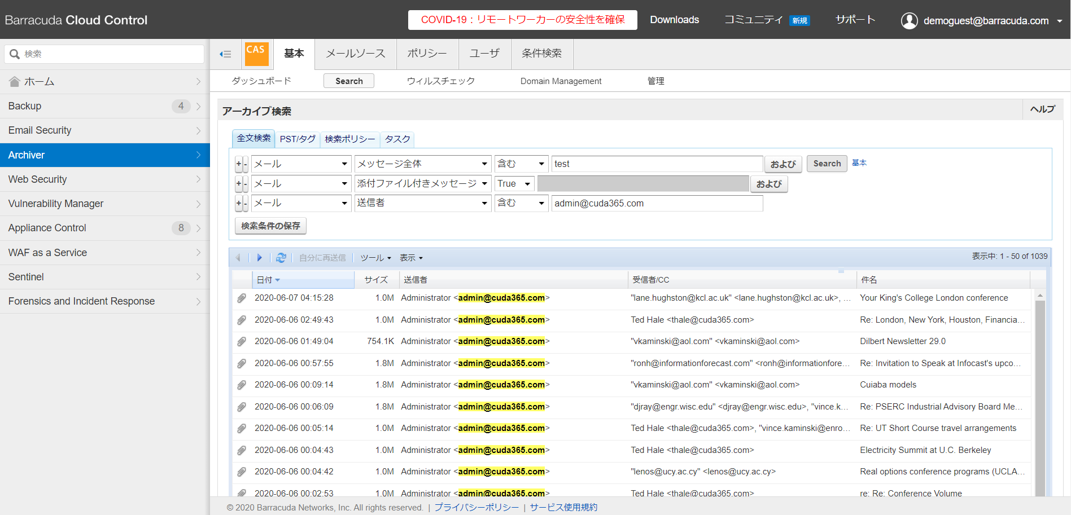Open the サービス使用規約 link
Viewport: 1071px width, 515px height.
[563, 507]
